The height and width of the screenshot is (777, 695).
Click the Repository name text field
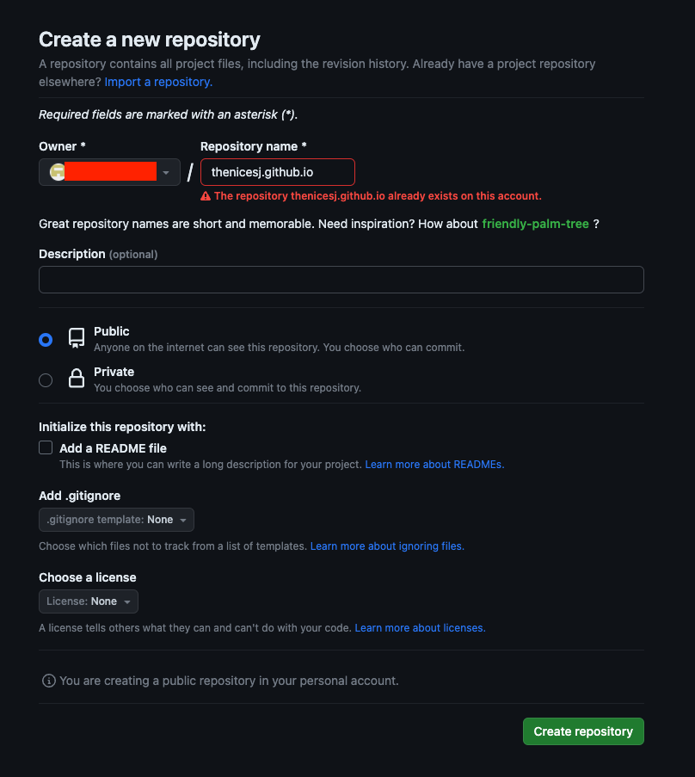tap(277, 171)
